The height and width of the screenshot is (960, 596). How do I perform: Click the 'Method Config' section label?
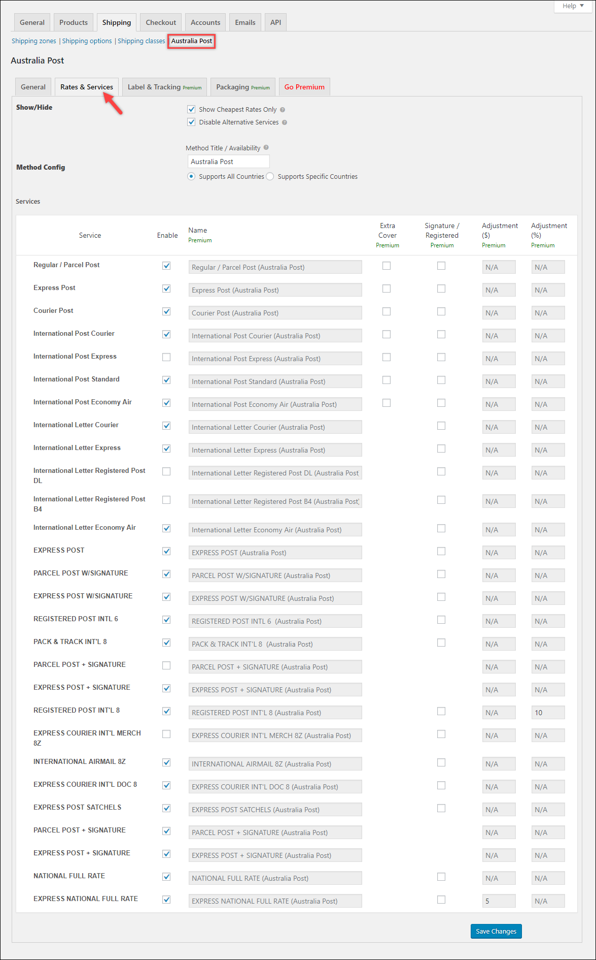coord(41,167)
